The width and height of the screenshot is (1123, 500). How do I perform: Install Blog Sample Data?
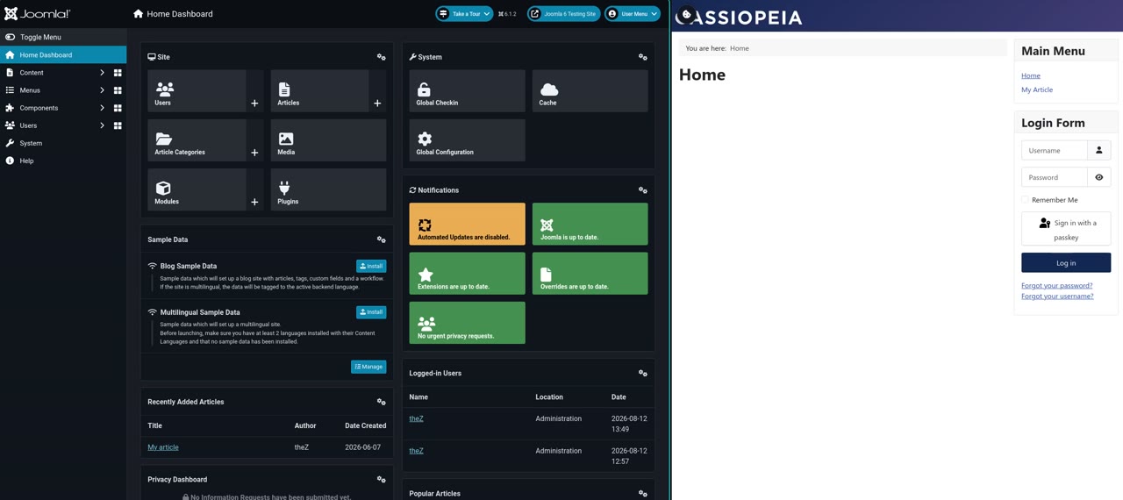click(371, 266)
